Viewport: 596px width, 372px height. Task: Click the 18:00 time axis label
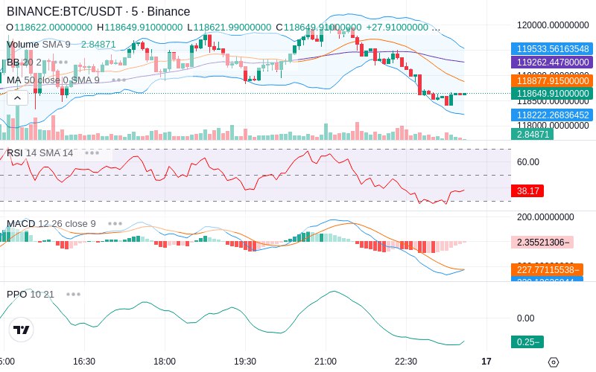click(165, 362)
